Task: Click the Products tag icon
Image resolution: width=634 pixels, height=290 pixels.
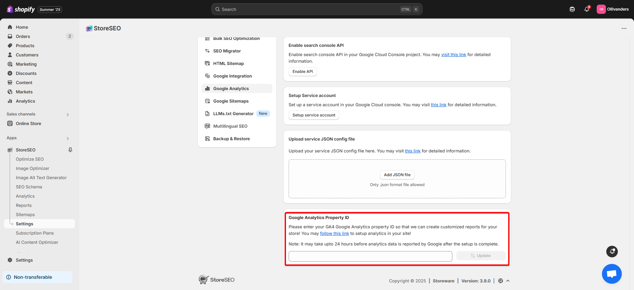Action: pos(10,46)
